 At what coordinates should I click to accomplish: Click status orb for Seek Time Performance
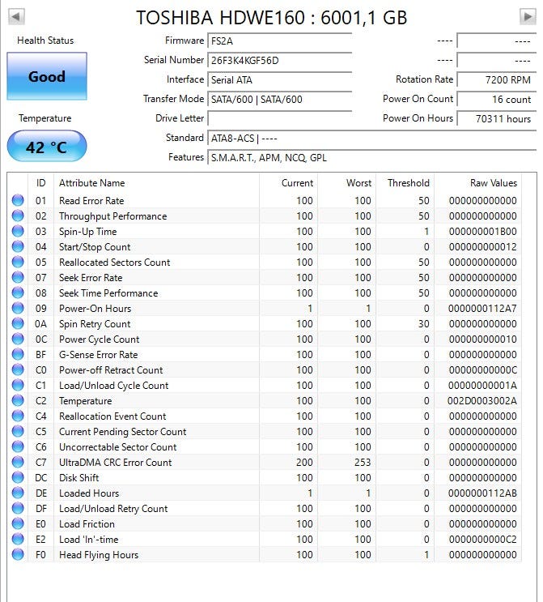click(x=18, y=292)
